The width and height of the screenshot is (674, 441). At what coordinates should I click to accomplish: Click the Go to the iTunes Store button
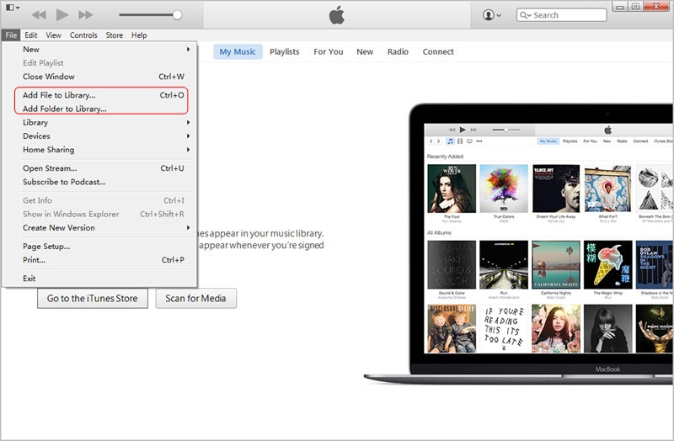93,299
